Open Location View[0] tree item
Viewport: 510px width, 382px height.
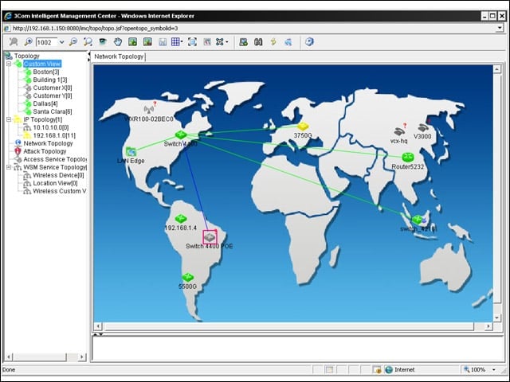tap(55, 183)
